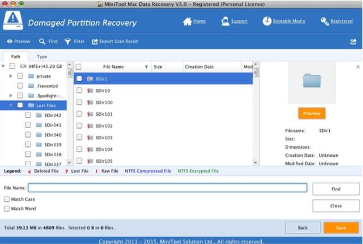This screenshot has width=363, height=244.
Task: Click the orange Preview button
Action: [312, 114]
